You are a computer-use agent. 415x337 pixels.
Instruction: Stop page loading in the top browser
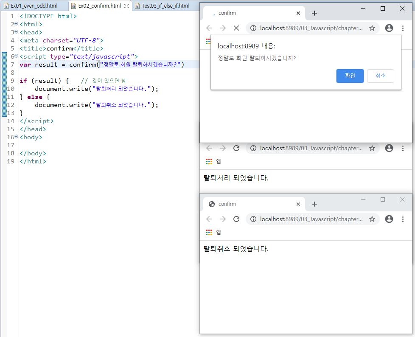(236, 28)
